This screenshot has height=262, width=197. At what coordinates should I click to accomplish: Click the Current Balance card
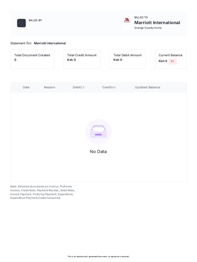[171, 59]
